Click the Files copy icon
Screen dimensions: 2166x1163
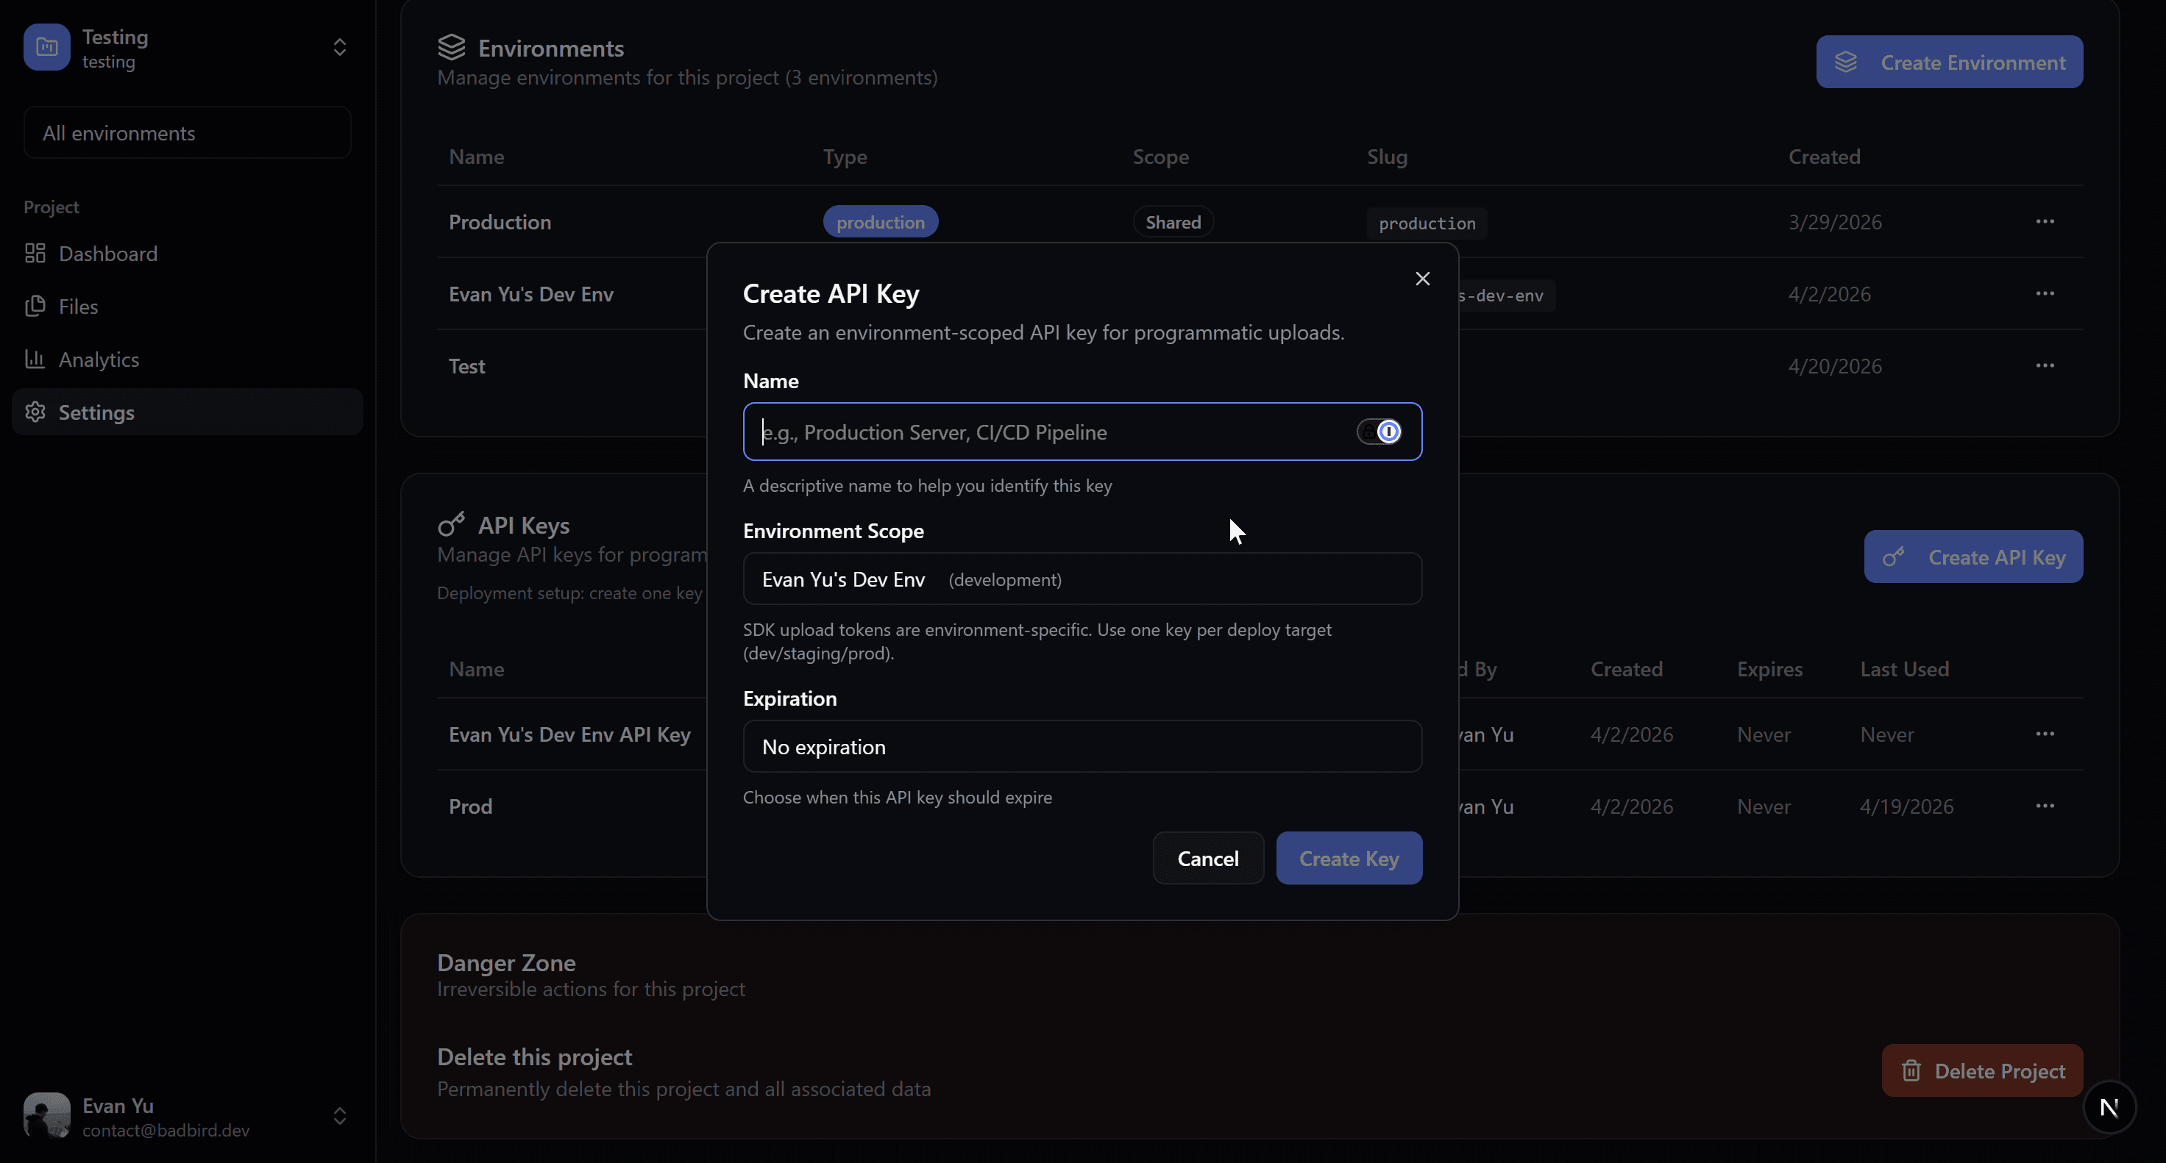pos(35,307)
